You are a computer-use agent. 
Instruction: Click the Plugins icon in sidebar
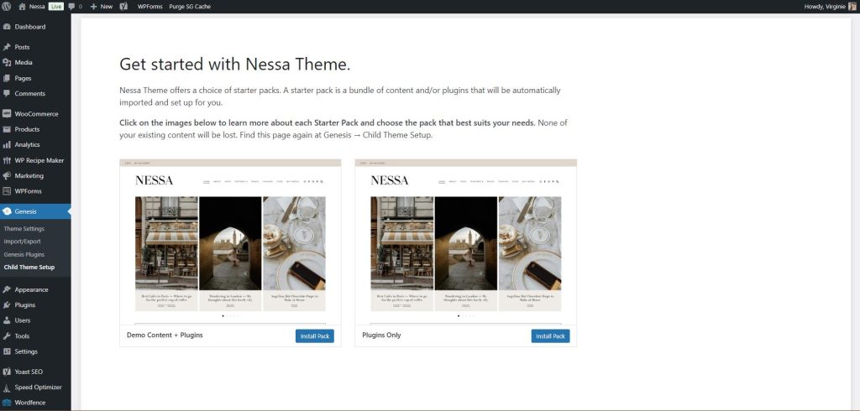[7, 304]
